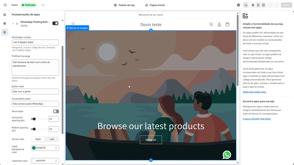Screen dimensions: 294x165
Task: Open store hamburger menu in preview
Action: tap(73, 24)
